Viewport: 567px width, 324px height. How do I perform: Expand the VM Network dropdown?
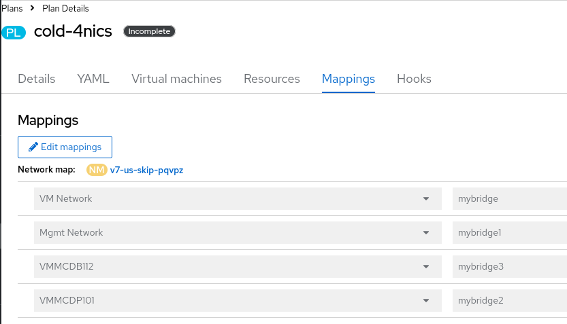pos(426,199)
